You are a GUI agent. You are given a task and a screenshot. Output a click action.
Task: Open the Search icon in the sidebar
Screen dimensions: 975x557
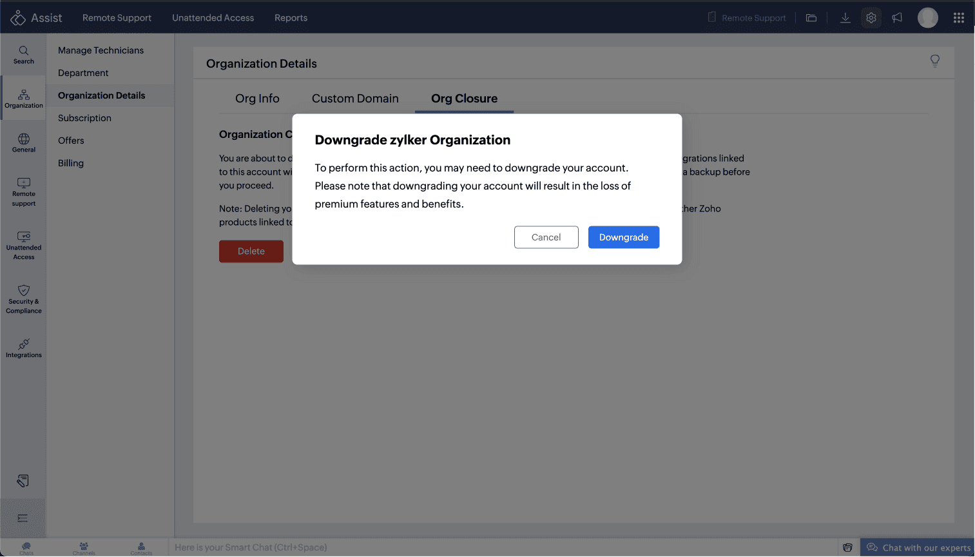(x=24, y=55)
